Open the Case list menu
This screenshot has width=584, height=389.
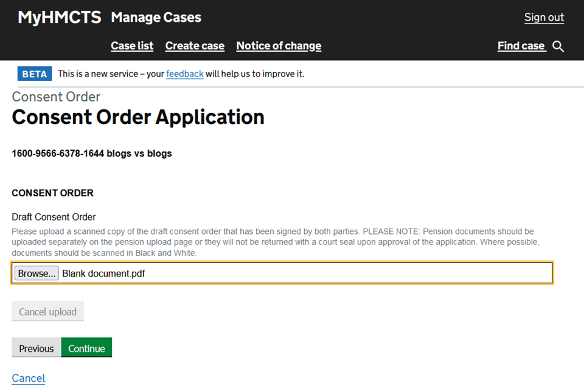pos(132,46)
